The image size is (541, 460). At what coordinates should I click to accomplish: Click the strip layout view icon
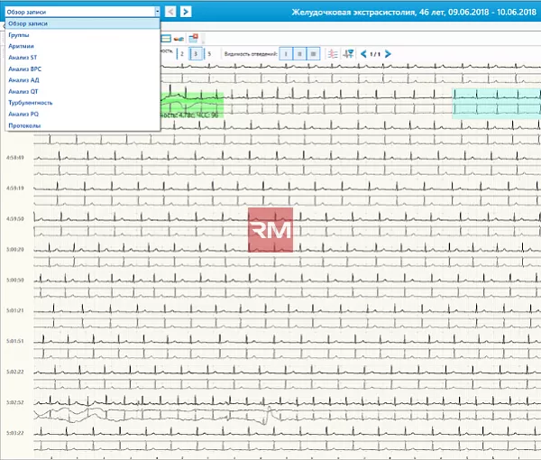click(x=166, y=38)
